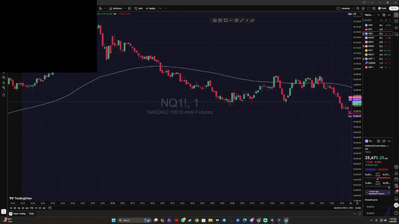399x224 pixels.
Task: Click the floating toolbar brush tool
Action: 252,21
